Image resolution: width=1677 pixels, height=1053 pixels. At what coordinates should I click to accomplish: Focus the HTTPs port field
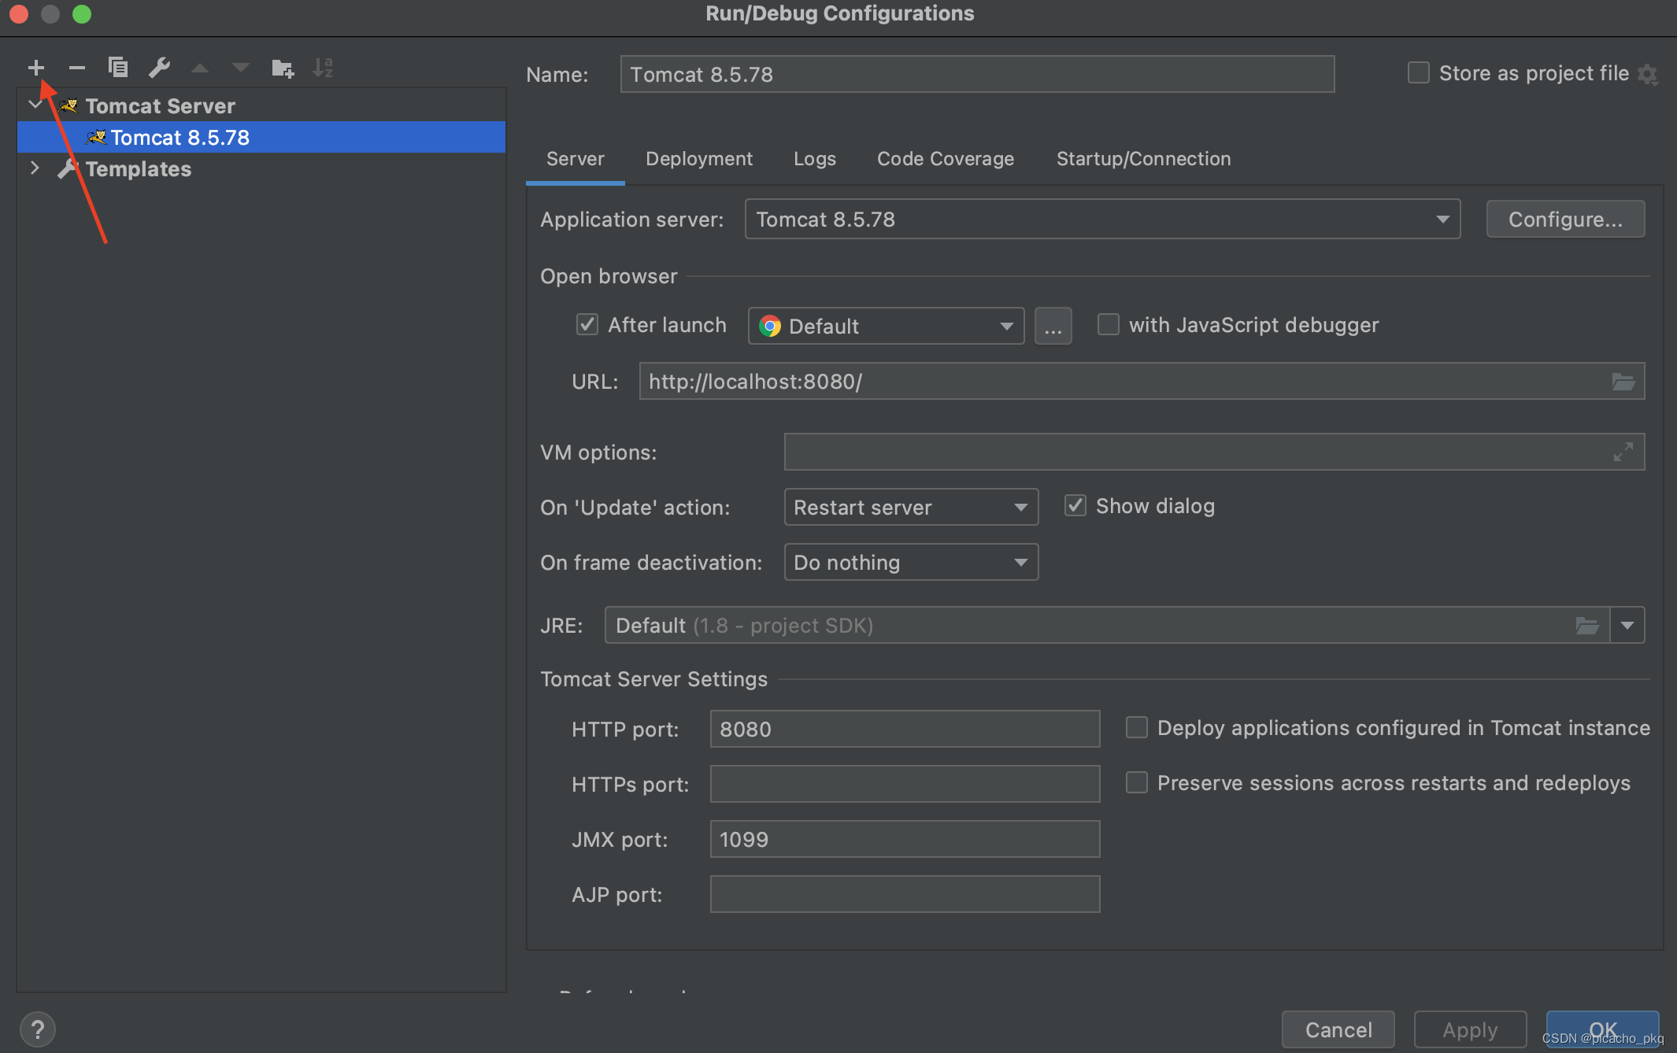(x=905, y=784)
